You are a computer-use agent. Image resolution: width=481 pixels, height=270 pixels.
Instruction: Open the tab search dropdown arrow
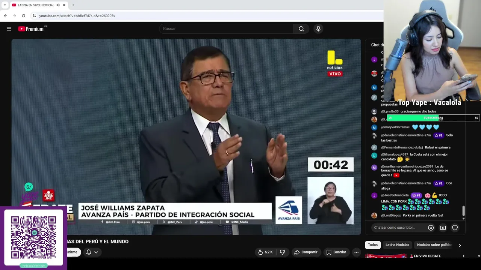5,5
